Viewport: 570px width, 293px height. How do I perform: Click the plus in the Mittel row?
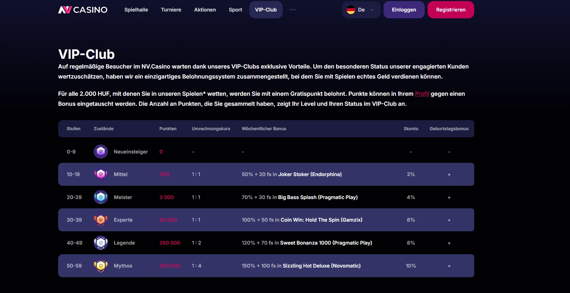(x=449, y=175)
